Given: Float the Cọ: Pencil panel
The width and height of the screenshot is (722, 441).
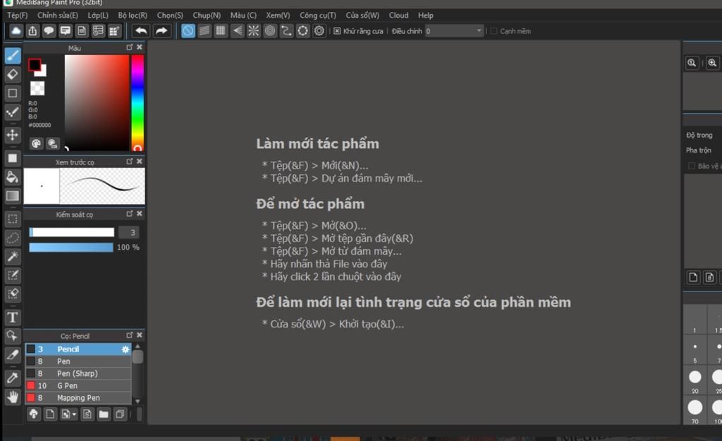Looking at the screenshot, I should pyautogui.click(x=130, y=335).
